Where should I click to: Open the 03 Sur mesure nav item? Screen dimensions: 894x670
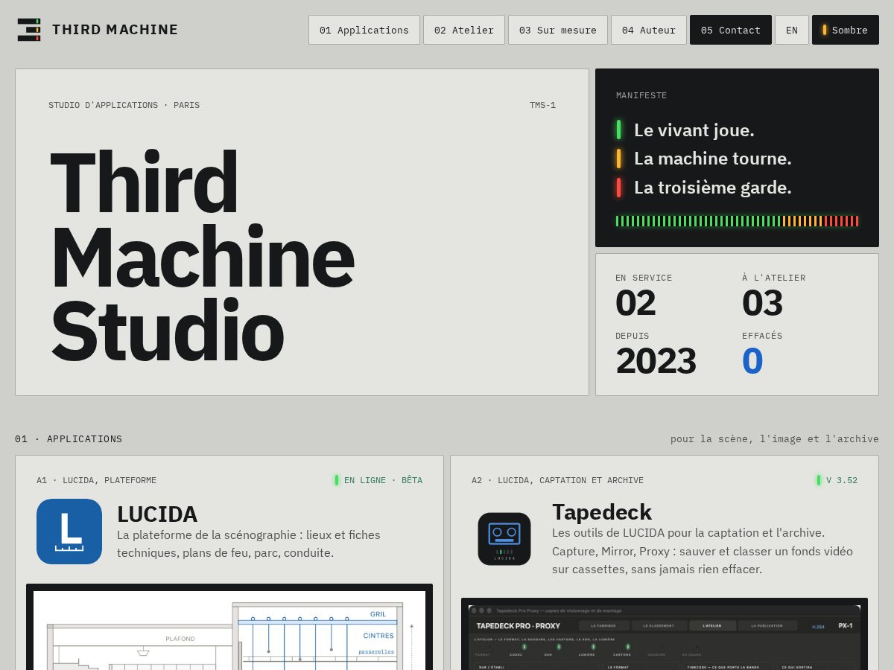click(558, 30)
